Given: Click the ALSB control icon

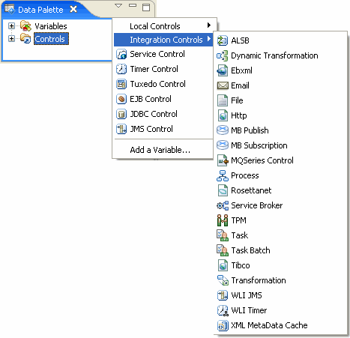Looking at the screenshot, I should [223, 40].
